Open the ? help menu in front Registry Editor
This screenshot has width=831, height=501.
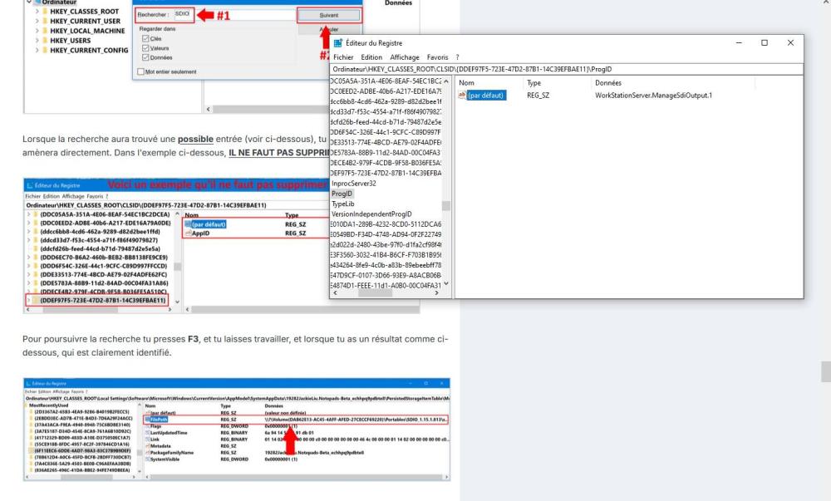[x=457, y=57]
